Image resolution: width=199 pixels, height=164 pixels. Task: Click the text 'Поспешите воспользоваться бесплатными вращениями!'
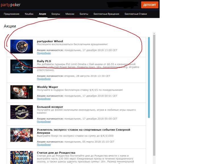point(72,44)
